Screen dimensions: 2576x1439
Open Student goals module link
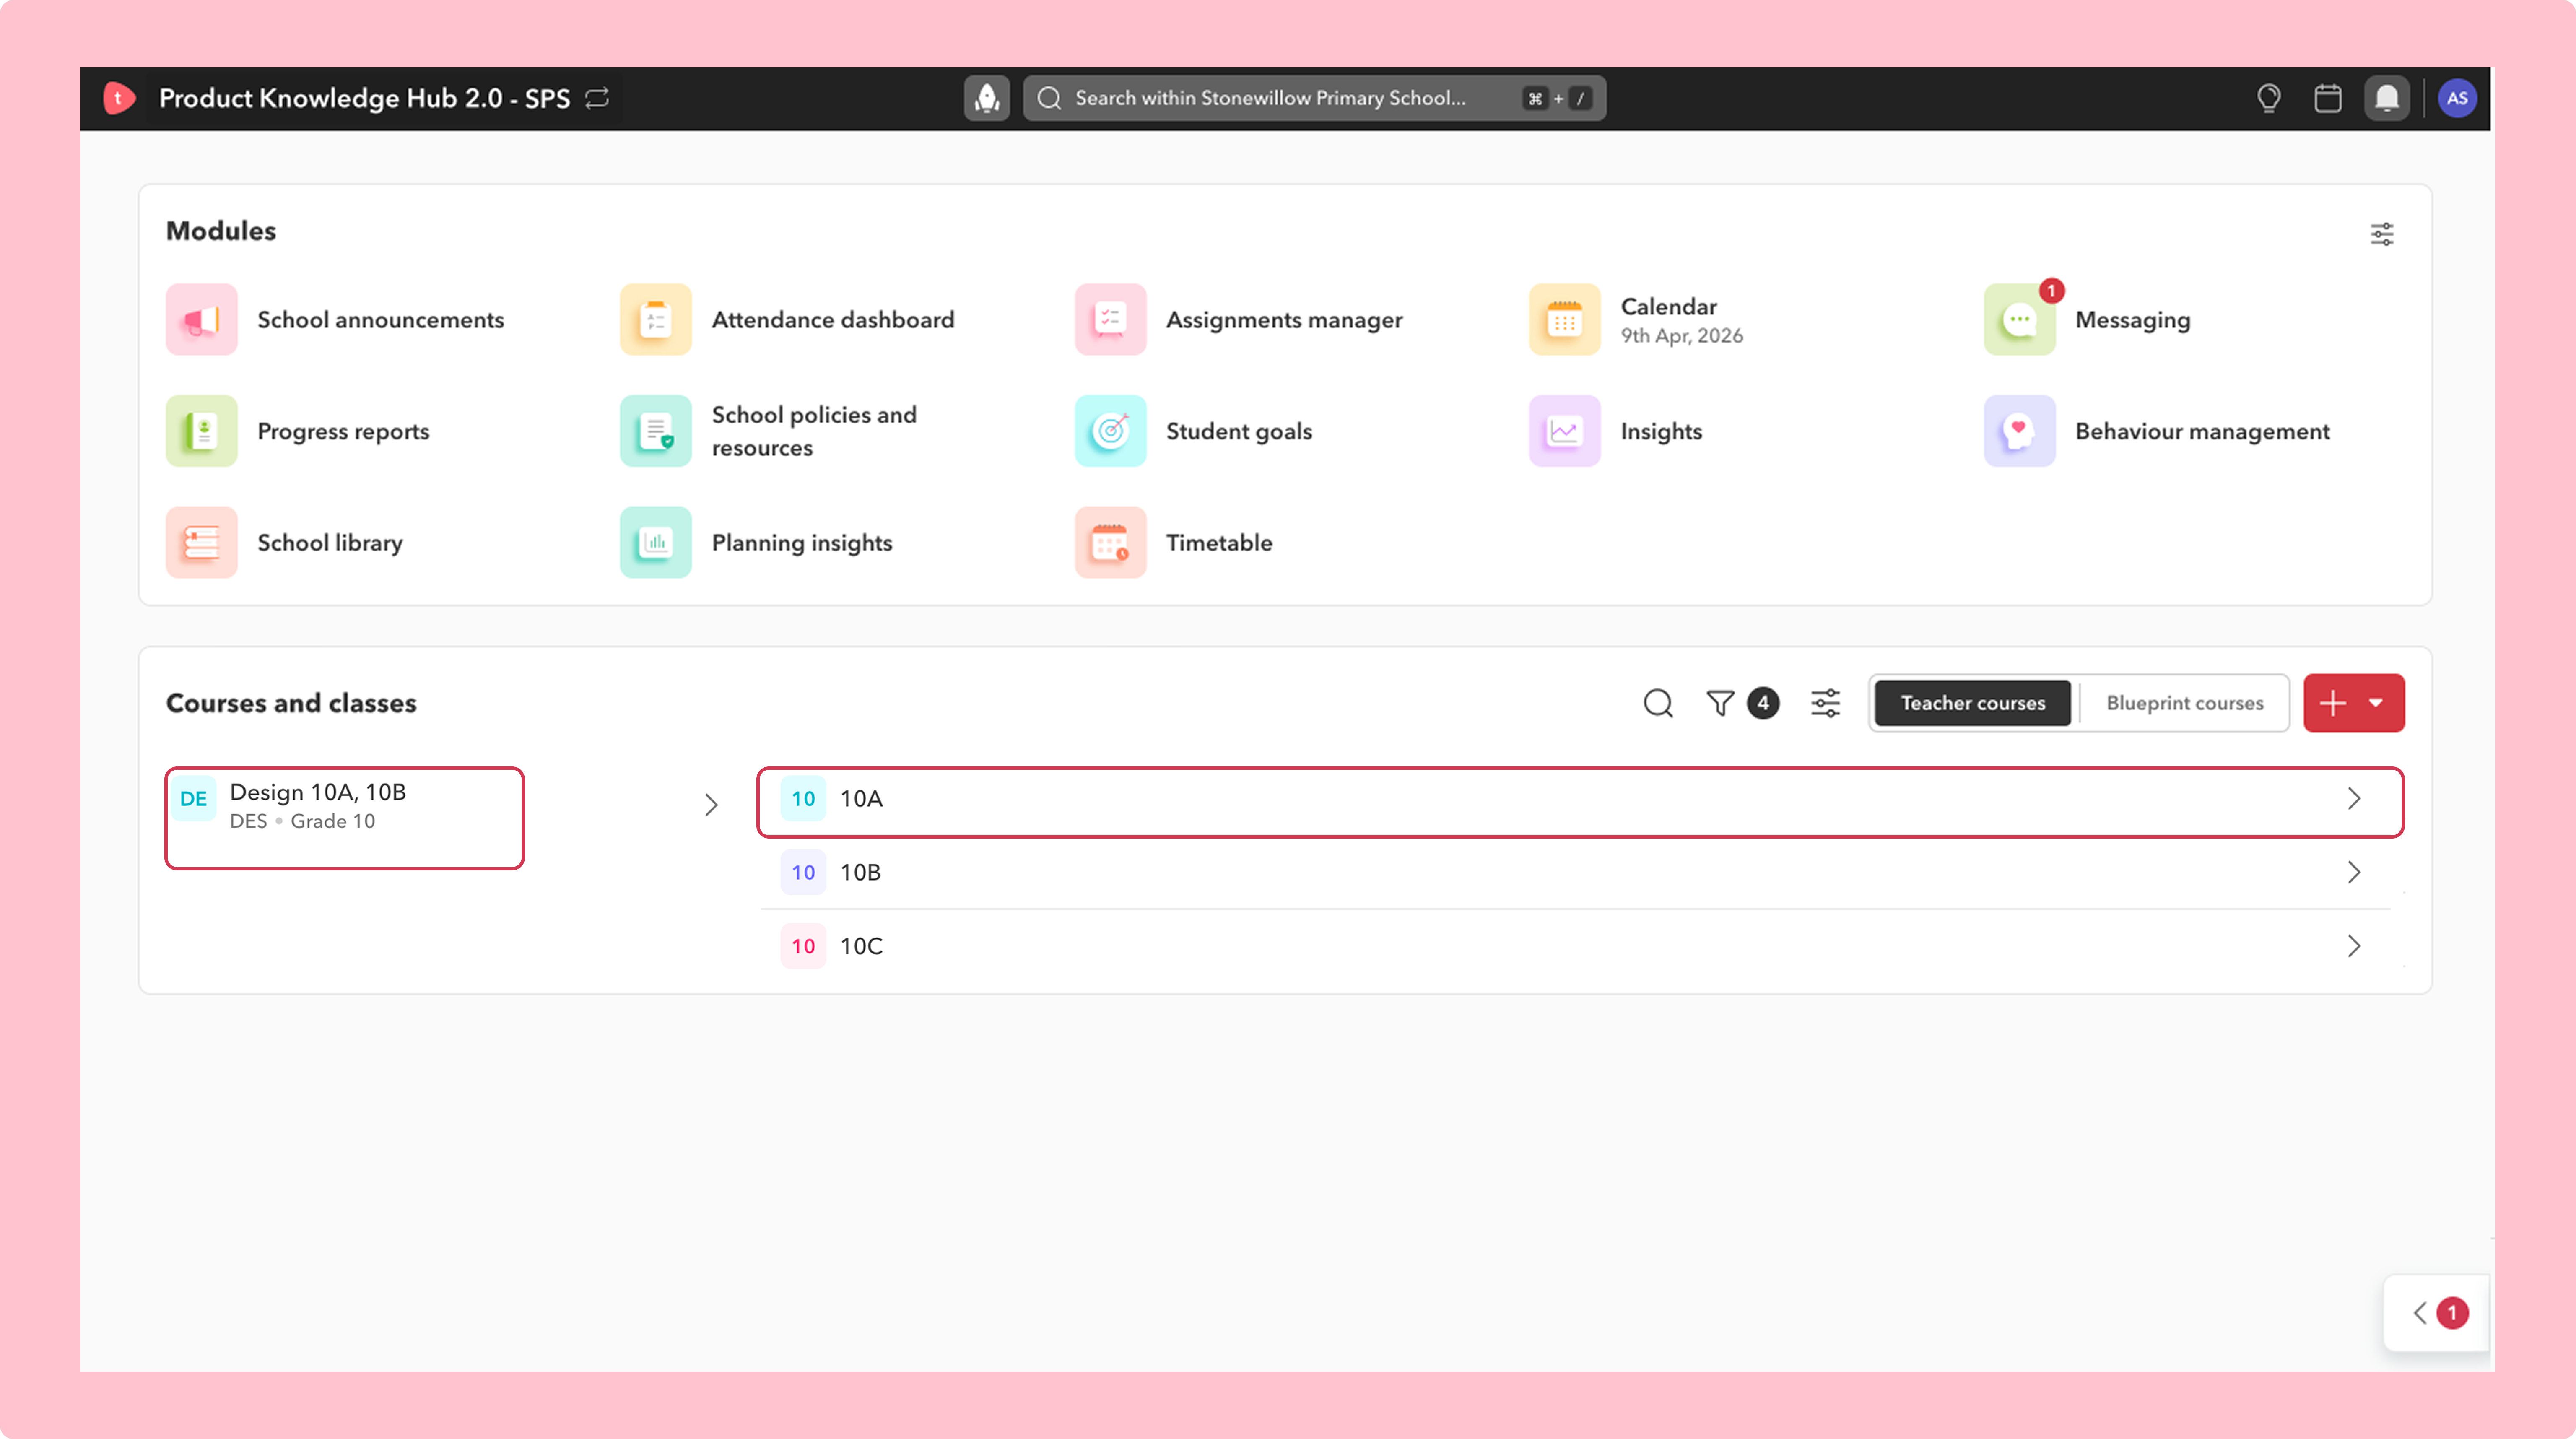(1239, 431)
